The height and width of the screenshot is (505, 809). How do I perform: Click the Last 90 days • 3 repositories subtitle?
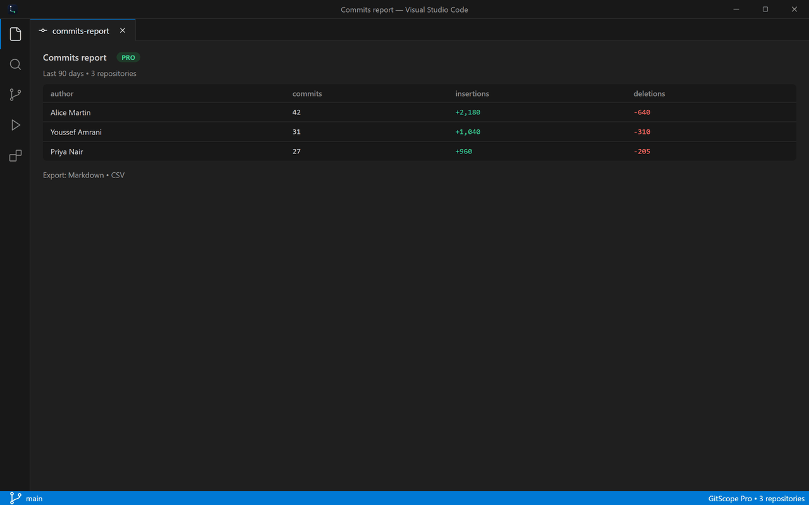click(90, 73)
